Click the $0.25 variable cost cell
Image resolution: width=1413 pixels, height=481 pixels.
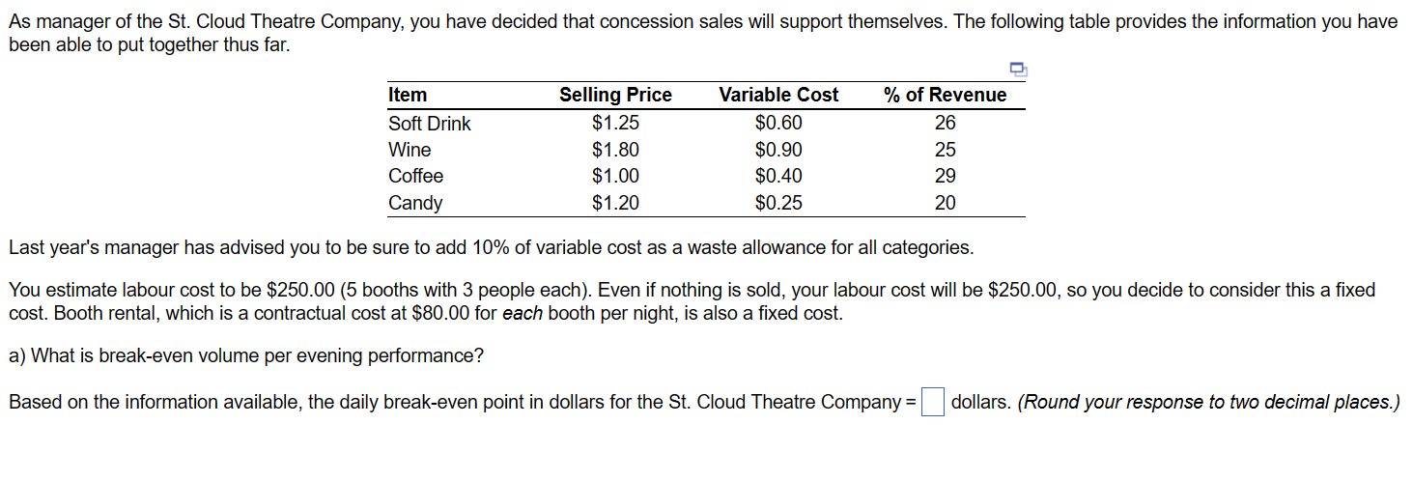[778, 203]
